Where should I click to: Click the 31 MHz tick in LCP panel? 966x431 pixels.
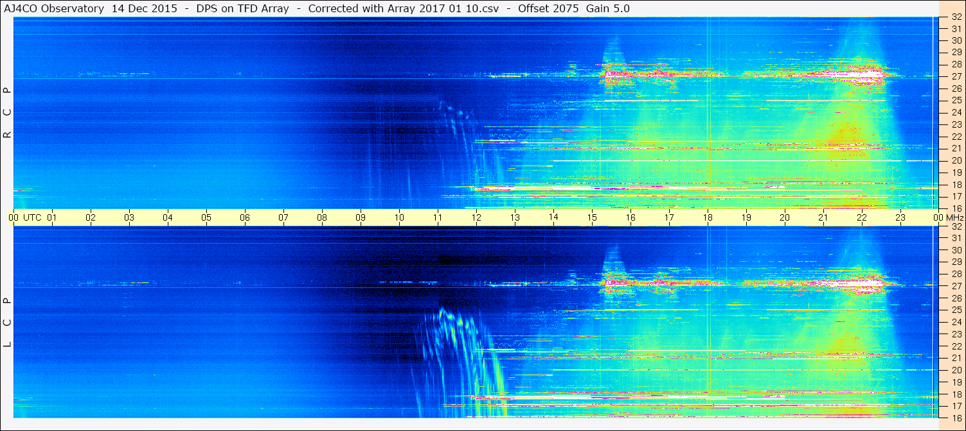(956, 239)
